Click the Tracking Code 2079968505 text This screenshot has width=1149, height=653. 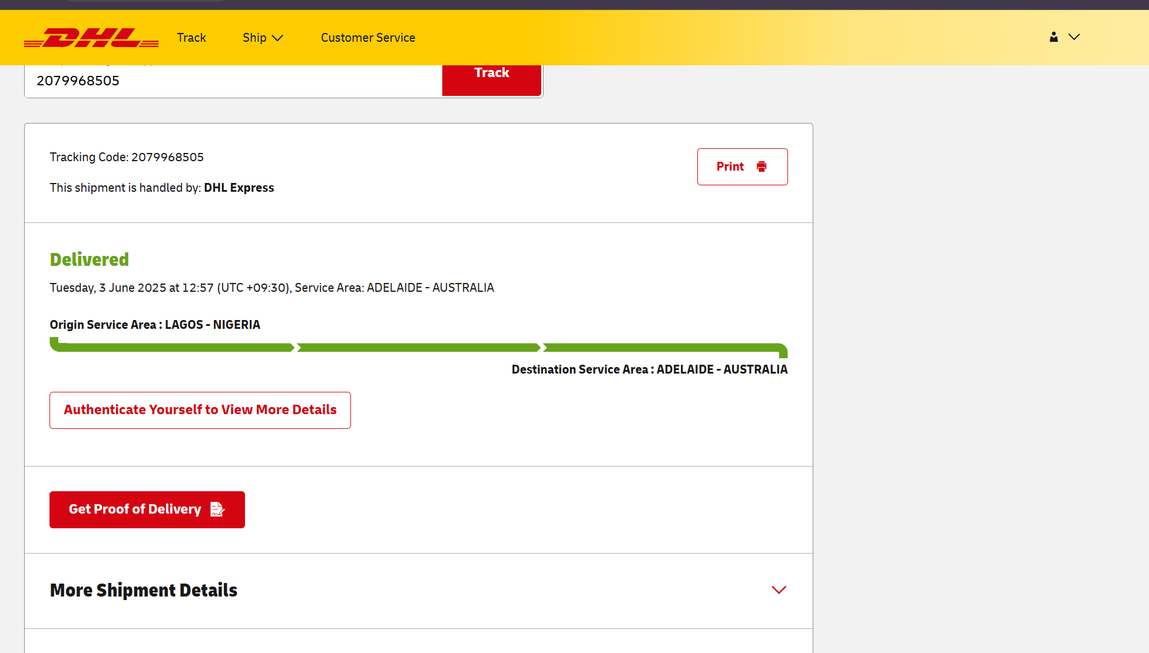coord(127,157)
